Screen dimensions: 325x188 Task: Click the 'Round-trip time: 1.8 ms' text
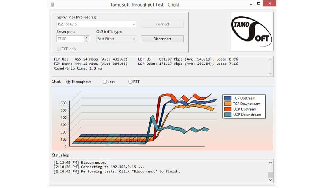[78, 68]
